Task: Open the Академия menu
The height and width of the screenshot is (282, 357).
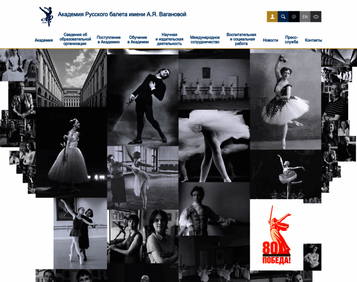Action: click(44, 40)
